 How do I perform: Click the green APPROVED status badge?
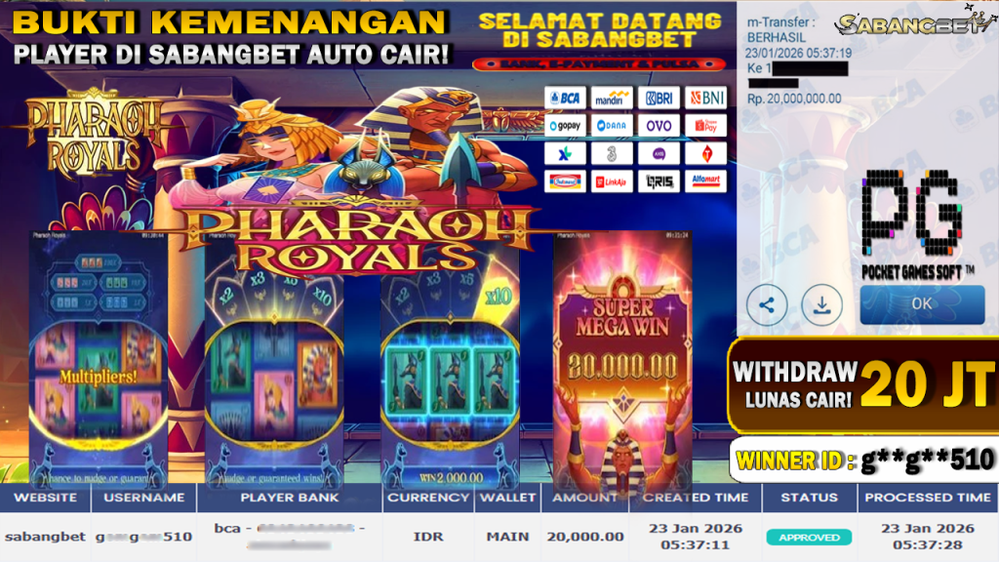(x=809, y=538)
